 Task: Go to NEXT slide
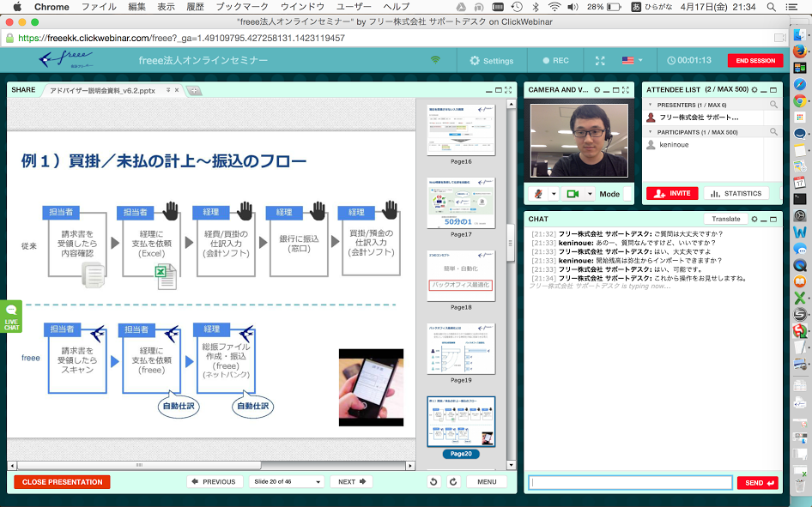pyautogui.click(x=352, y=481)
